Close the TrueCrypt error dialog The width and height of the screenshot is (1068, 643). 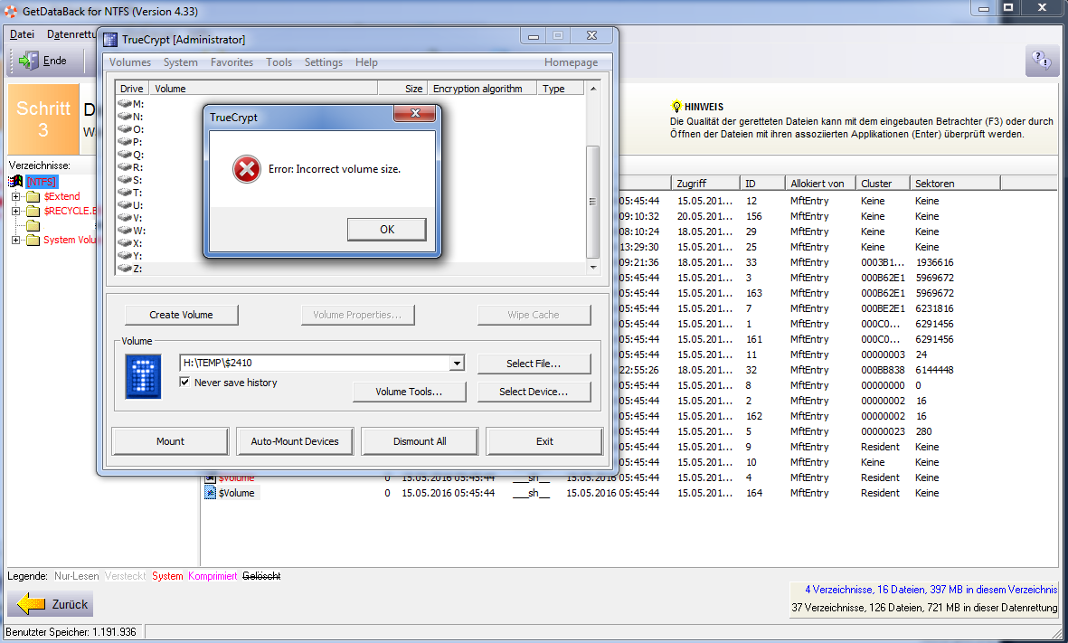pyautogui.click(x=415, y=114)
